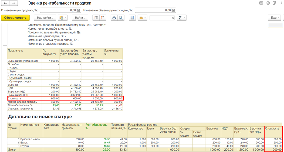Click the Найти... button
The width and height of the screenshot is (284, 152).
click(x=80, y=18)
